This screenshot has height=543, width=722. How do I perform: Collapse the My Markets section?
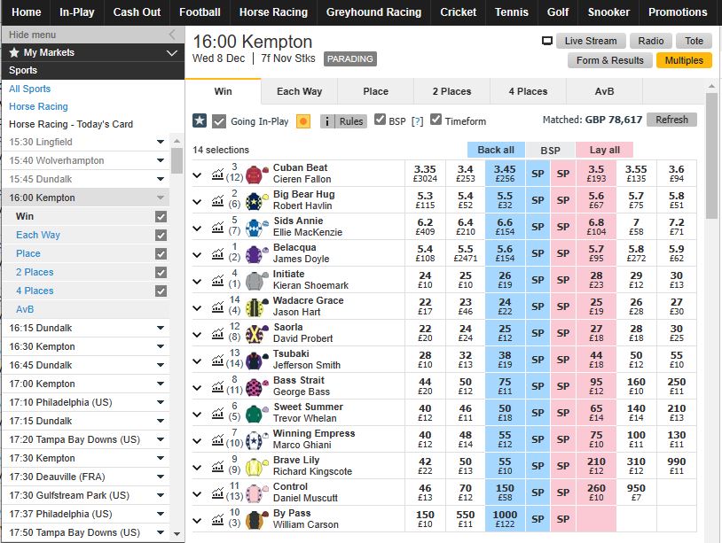(x=172, y=53)
